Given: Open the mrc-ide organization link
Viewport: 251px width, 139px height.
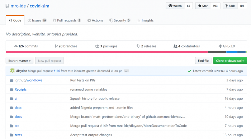Looking at the screenshot, I should click(x=18, y=6).
